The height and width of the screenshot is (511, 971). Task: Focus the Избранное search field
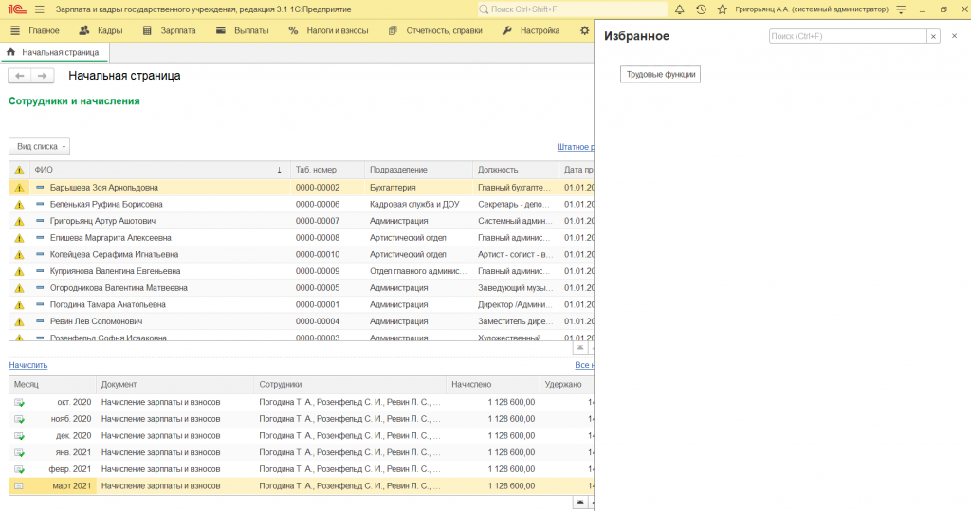click(847, 36)
